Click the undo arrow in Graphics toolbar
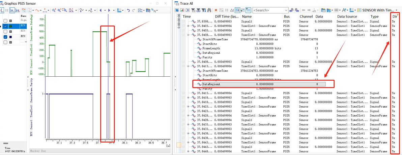402x155 pixels. (128, 10)
